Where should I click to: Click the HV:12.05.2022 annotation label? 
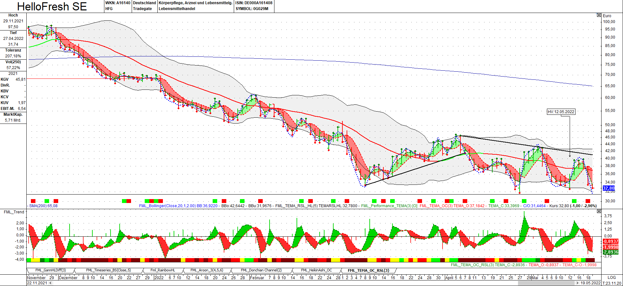pyautogui.click(x=561, y=112)
